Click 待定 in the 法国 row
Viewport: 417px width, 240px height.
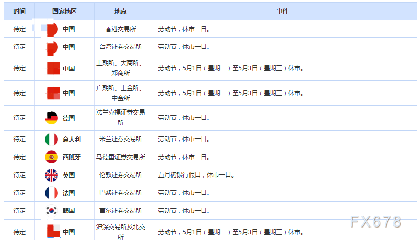click(x=19, y=193)
